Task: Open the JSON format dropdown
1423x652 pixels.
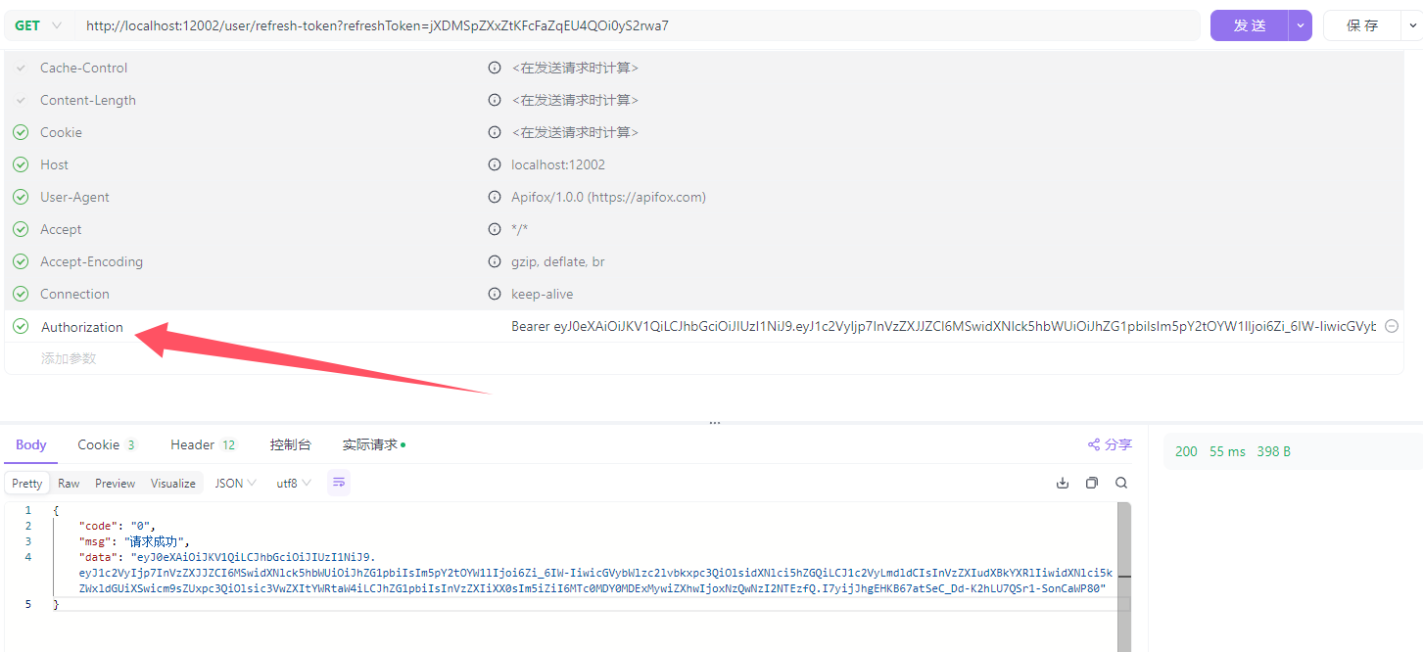Action: (x=235, y=483)
